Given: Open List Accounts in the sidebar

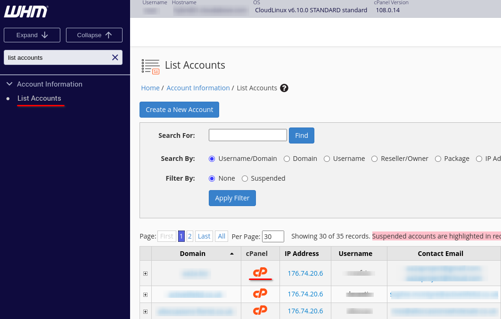Looking at the screenshot, I should tap(39, 98).
